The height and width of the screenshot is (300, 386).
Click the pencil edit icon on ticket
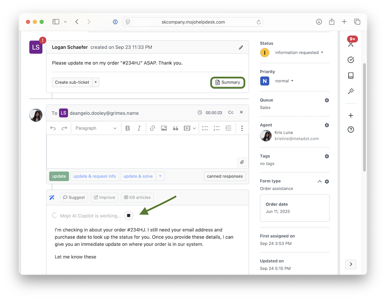point(241,47)
